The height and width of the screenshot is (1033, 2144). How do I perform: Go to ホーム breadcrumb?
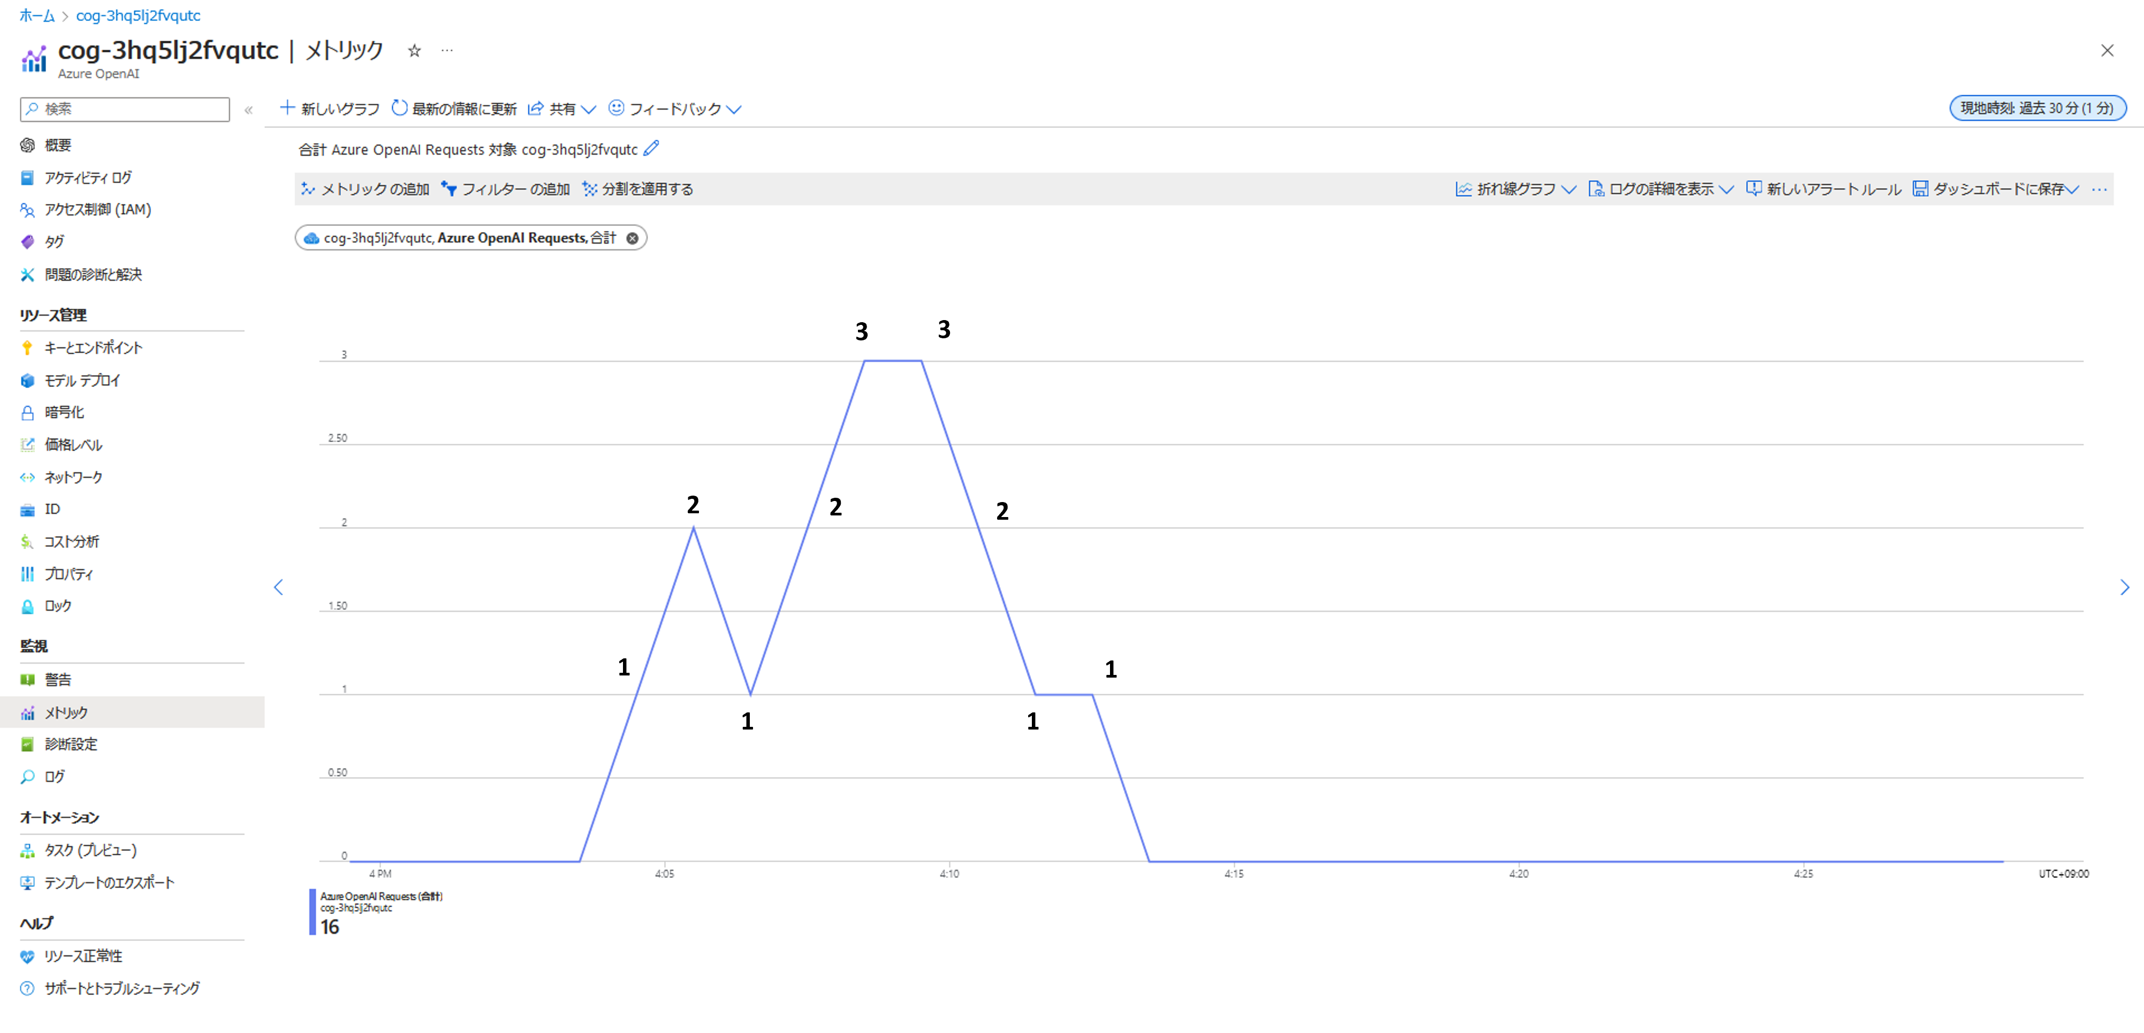coord(36,16)
